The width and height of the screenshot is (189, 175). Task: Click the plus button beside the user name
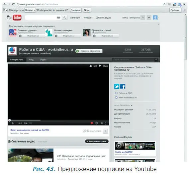(x=149, y=18)
